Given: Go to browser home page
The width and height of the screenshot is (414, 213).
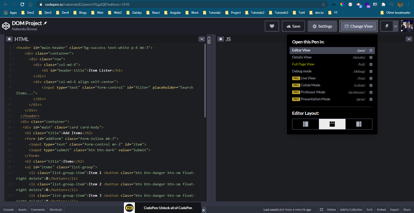Looking at the screenshot, I should pos(31,4).
